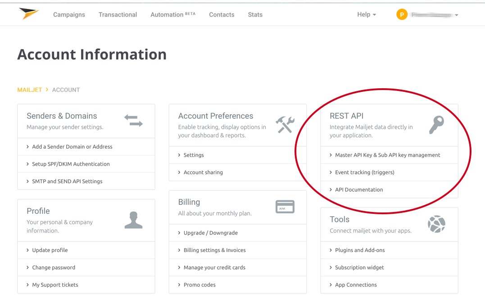The image size is (485, 307).
Task: Open the user account dropdown arrow
Action: point(457,15)
